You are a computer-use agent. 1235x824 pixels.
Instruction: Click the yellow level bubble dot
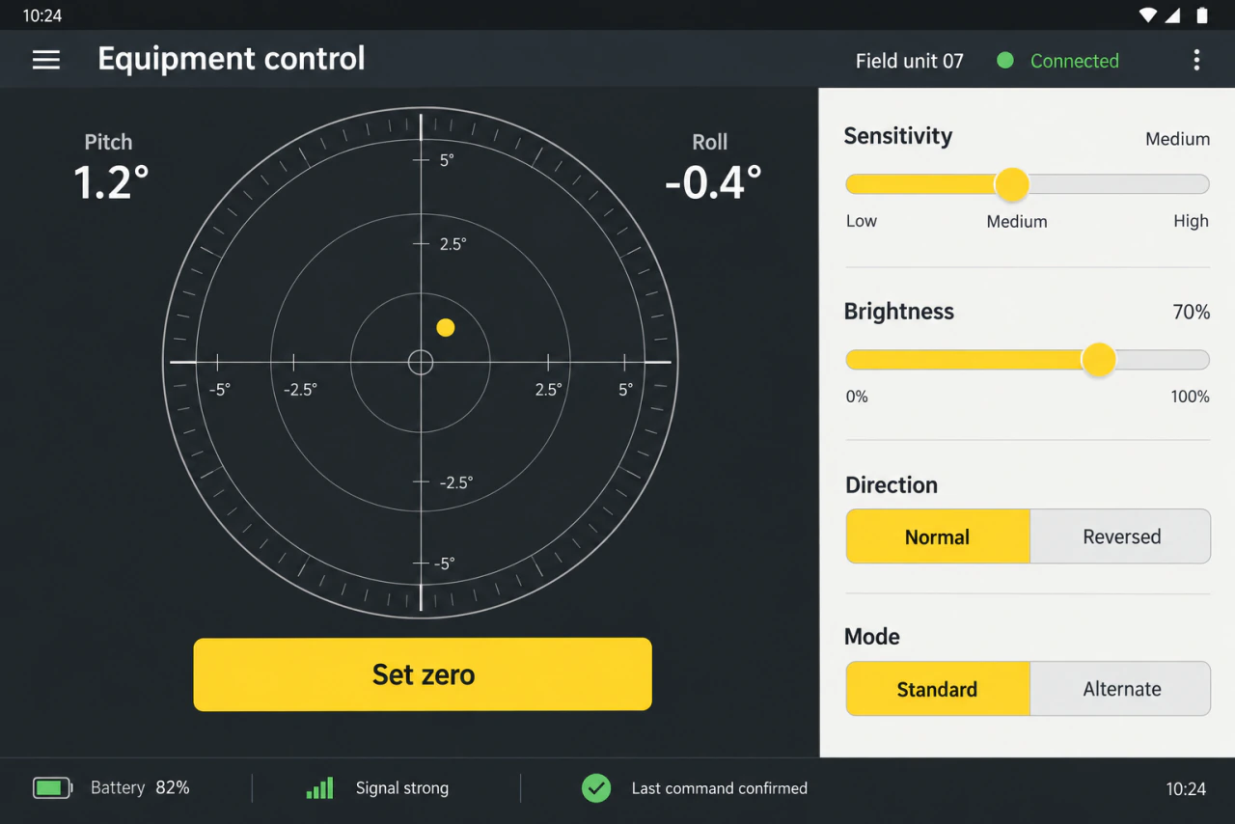[x=445, y=328]
